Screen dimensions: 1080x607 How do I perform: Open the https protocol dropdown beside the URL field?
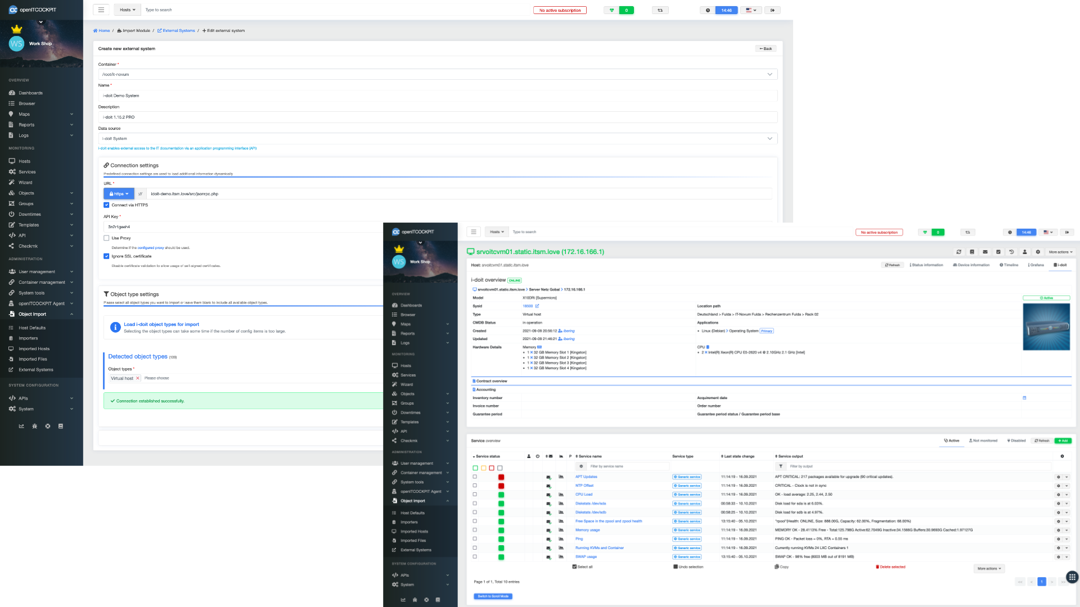click(118, 193)
